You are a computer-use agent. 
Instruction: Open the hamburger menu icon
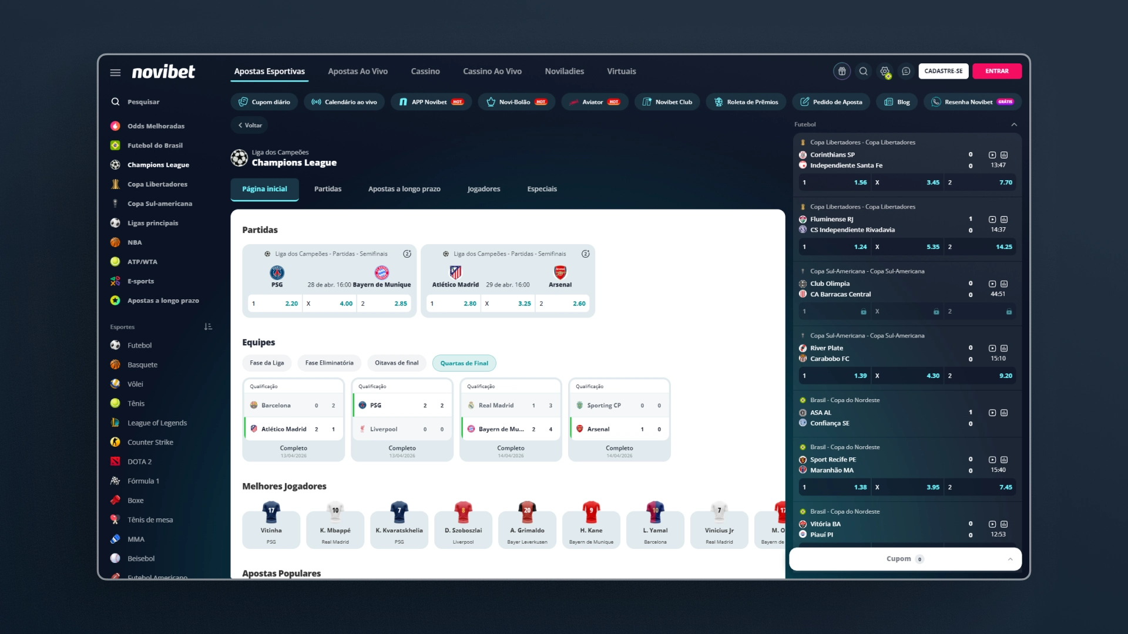pos(115,72)
